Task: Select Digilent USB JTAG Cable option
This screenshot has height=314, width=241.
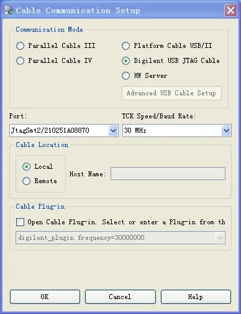Action: point(125,61)
